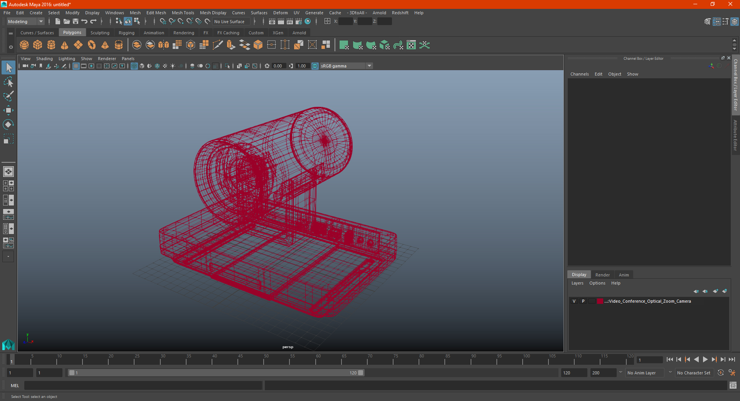Switch to the Render layer tab
Screen dimensions: 740x401
click(602, 275)
